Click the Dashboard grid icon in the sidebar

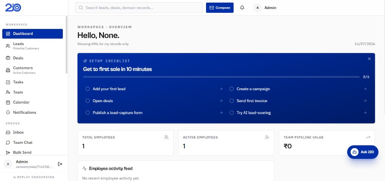coord(8,33)
